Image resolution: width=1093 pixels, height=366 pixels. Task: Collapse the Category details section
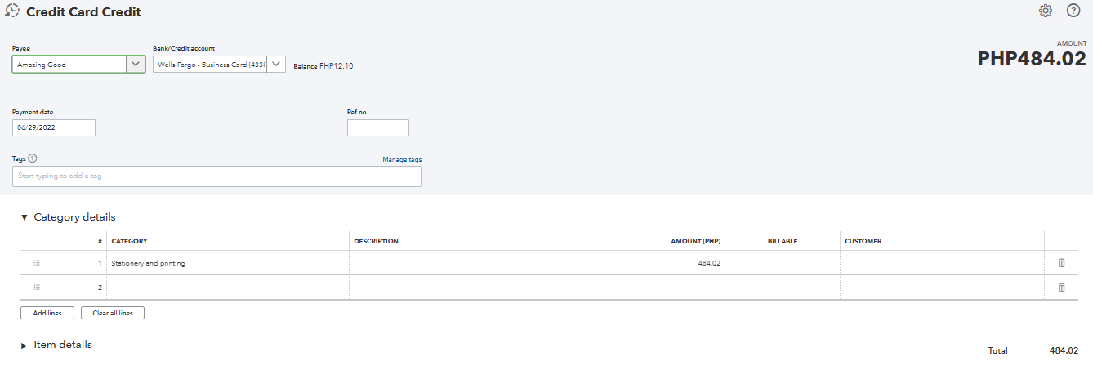[x=25, y=217]
